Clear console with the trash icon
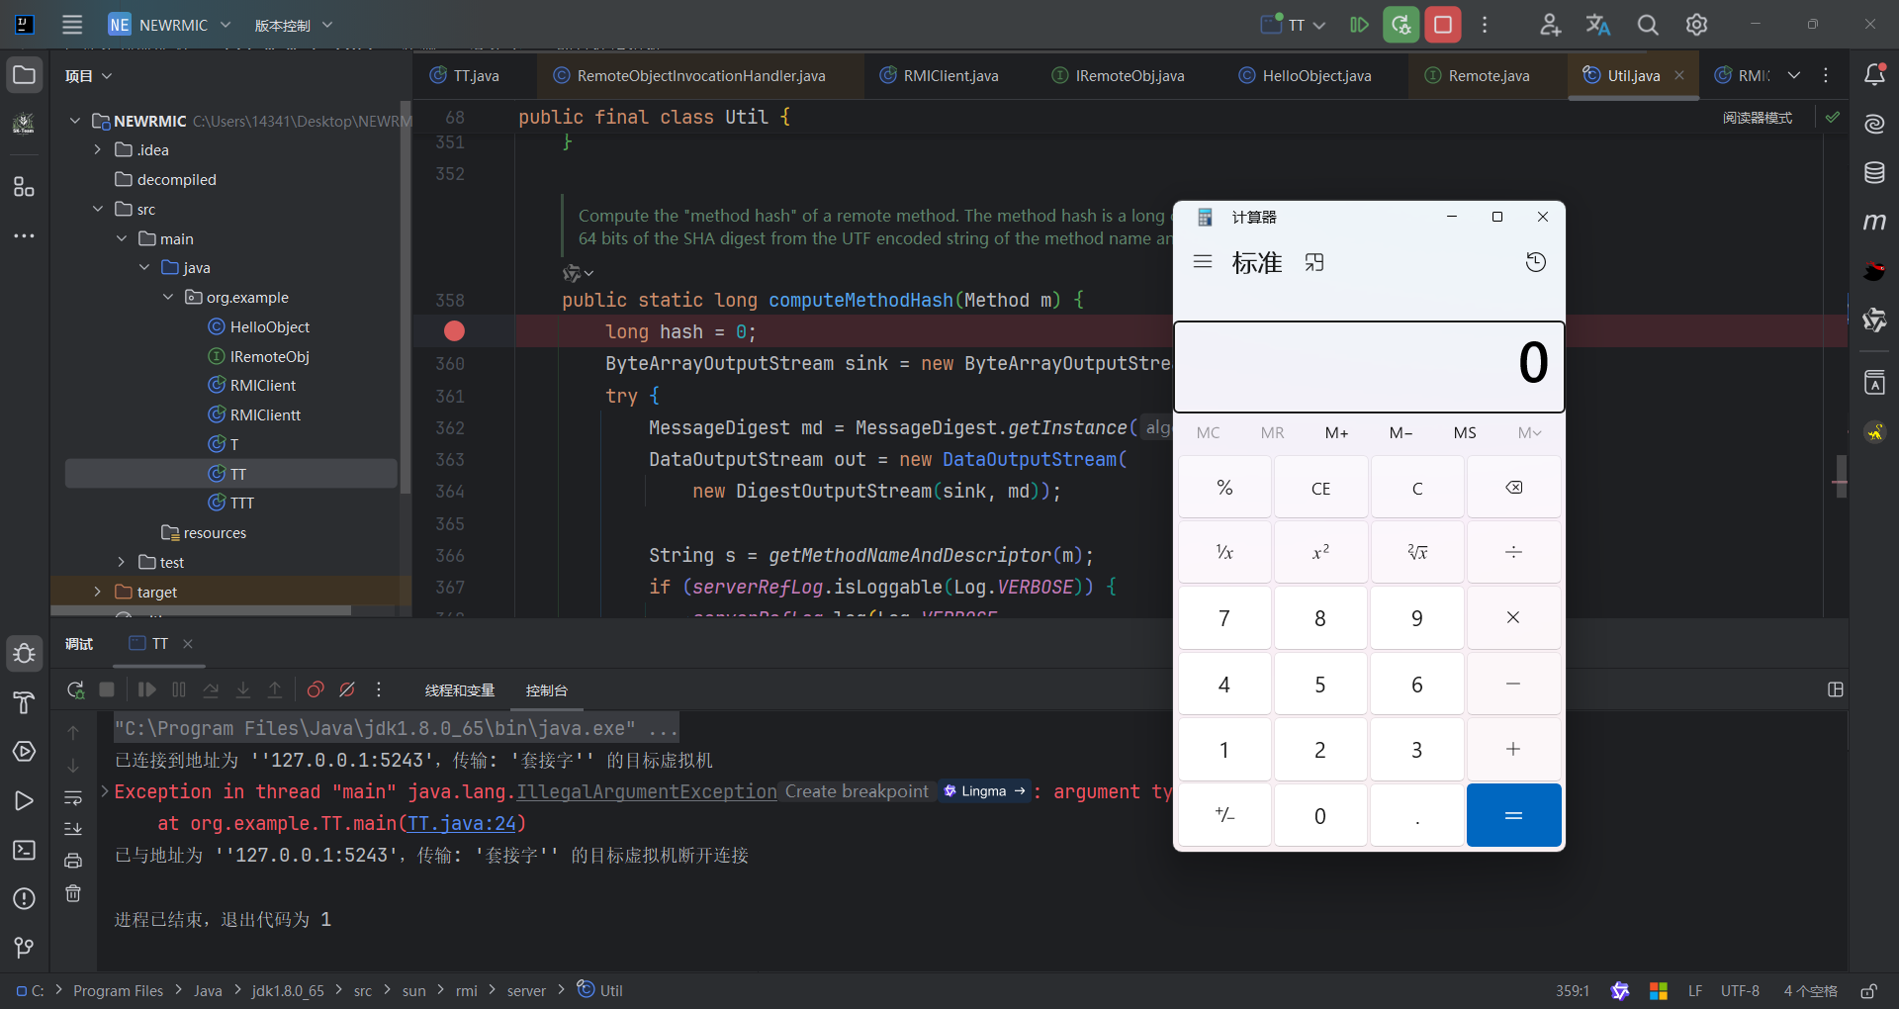 coord(73,893)
